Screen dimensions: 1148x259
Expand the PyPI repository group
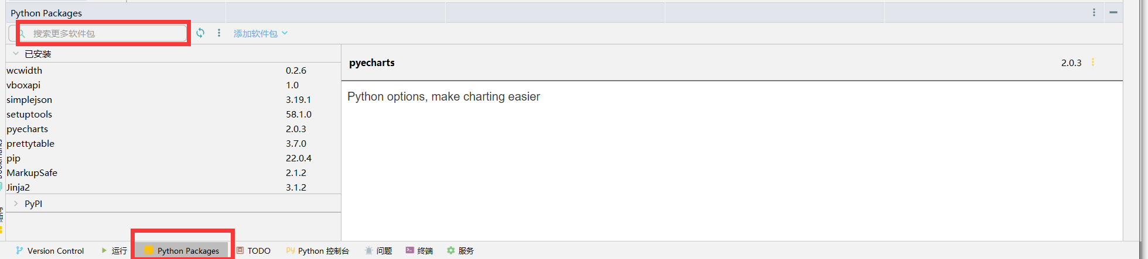[16, 203]
